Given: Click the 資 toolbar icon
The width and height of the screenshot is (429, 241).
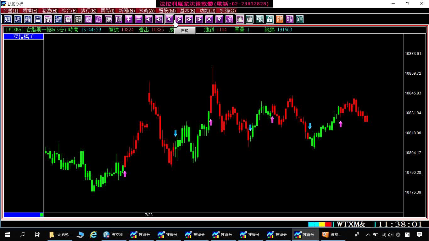Looking at the screenshot, I should pos(68,19).
